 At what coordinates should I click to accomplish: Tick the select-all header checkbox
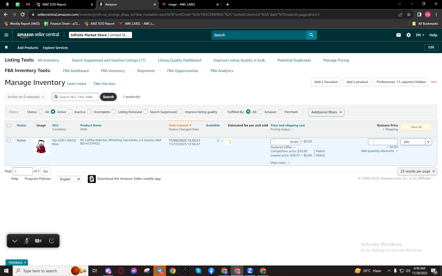[x=9, y=125]
